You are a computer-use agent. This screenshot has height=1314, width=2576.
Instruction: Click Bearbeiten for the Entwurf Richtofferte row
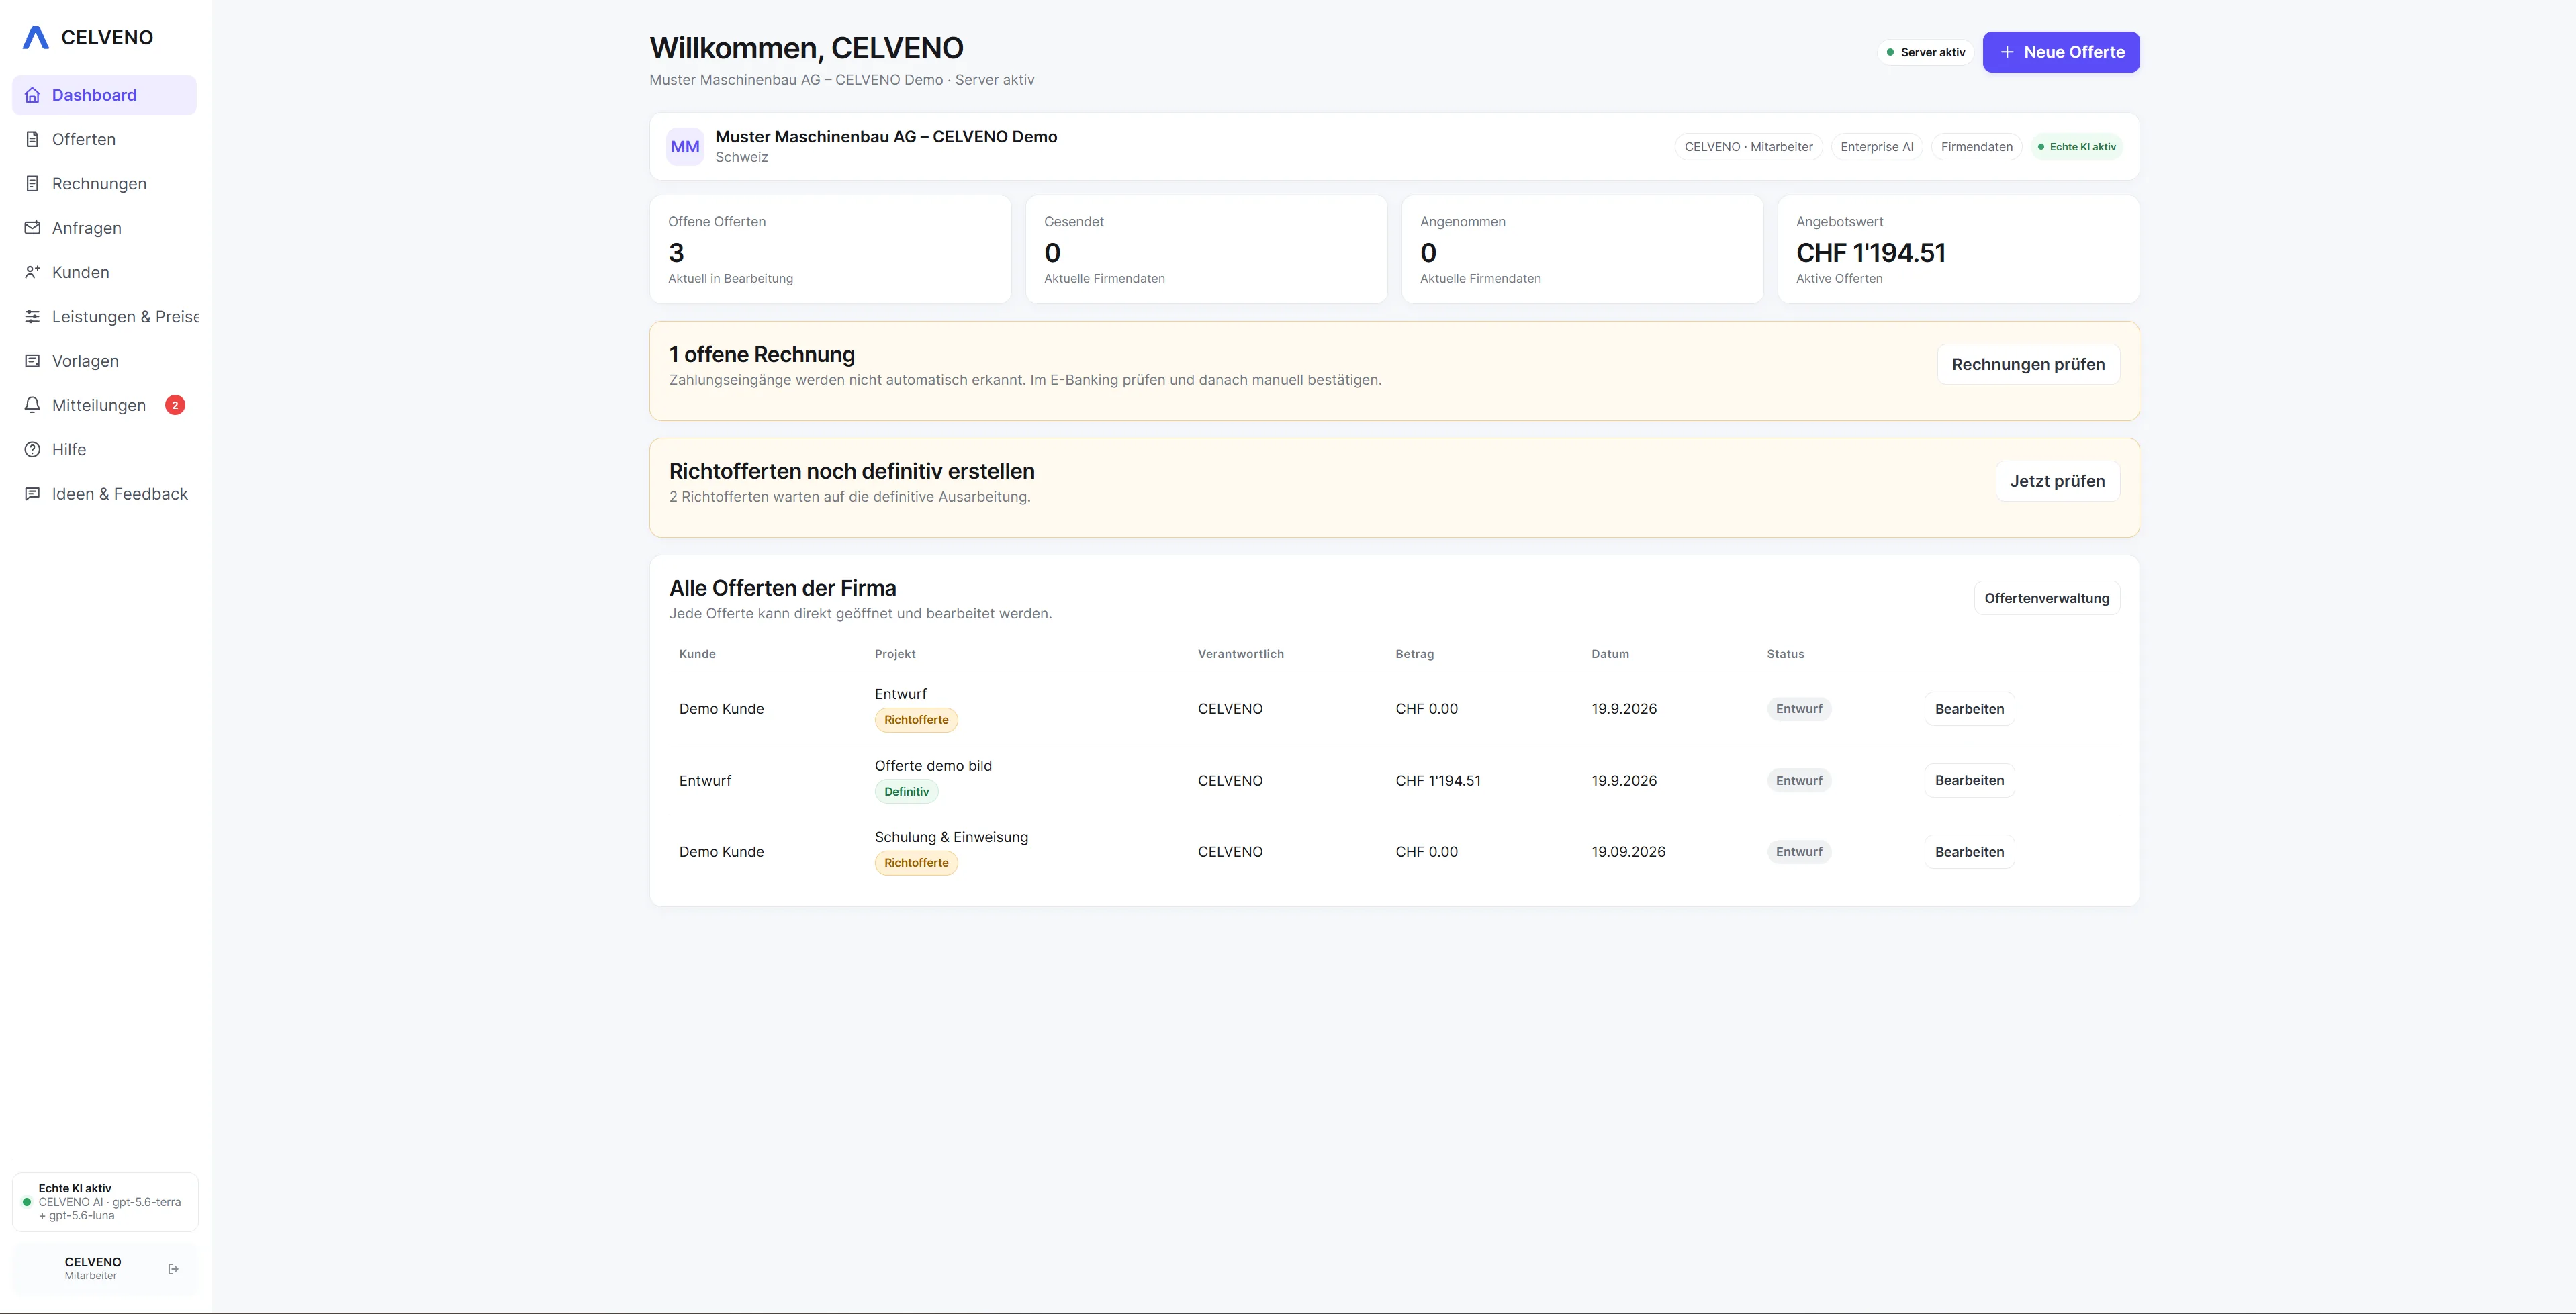(x=1969, y=709)
